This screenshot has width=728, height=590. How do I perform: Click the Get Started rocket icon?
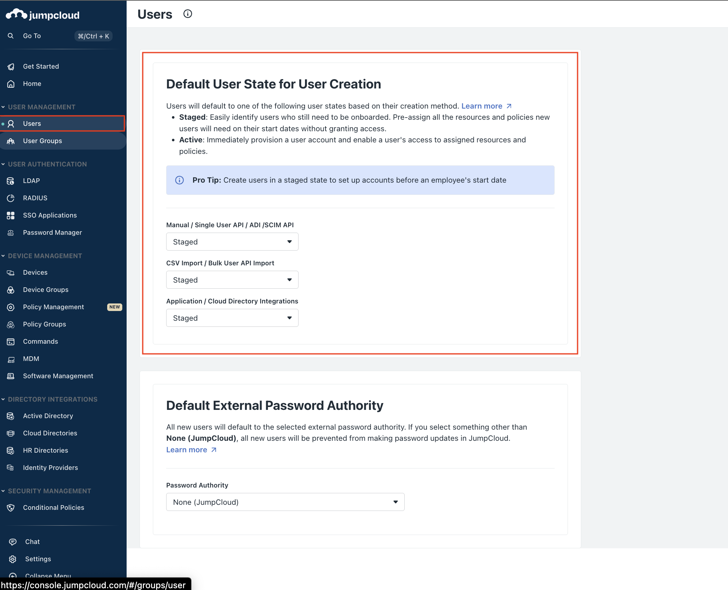11,67
